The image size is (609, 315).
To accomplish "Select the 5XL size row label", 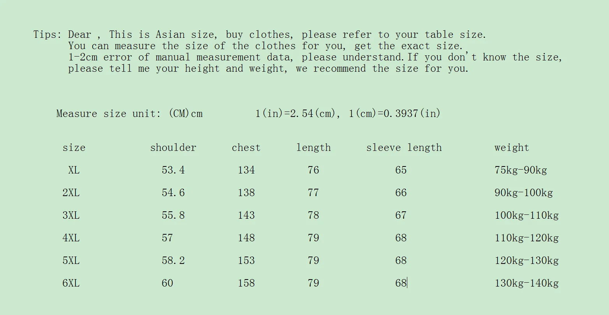I will click(x=71, y=261).
